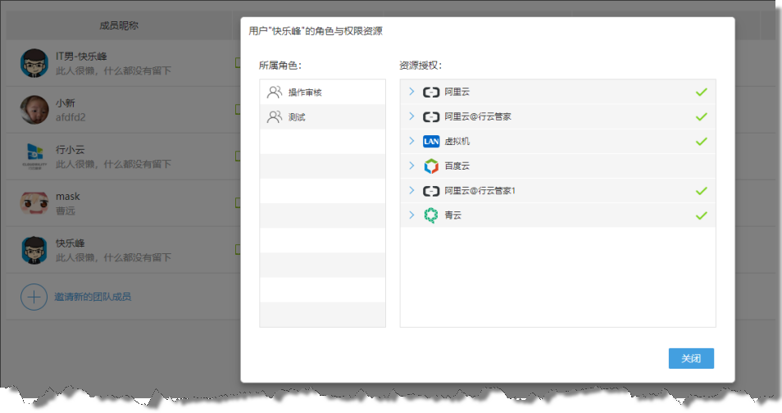Image resolution: width=782 pixels, height=413 pixels.
Task: Open the 邀请新的团队成员 link
Action: pos(93,297)
